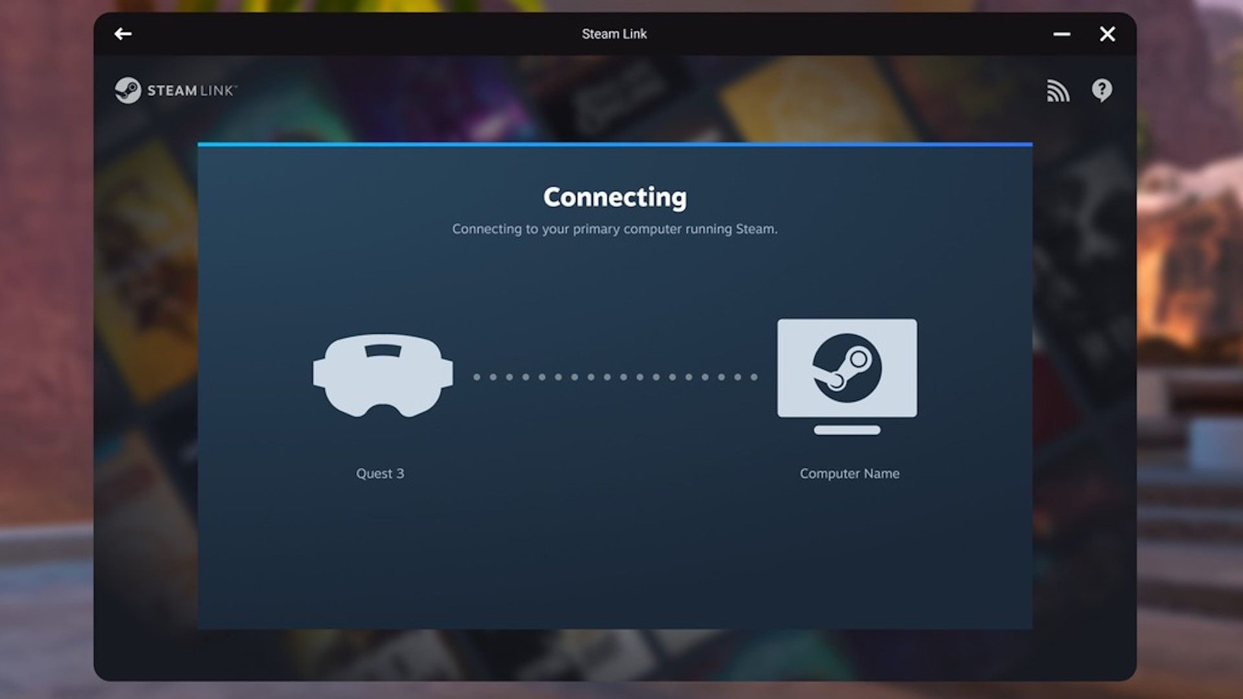Select the Quest 3 headset icon
Screen dimensions: 1243x699
point(383,375)
